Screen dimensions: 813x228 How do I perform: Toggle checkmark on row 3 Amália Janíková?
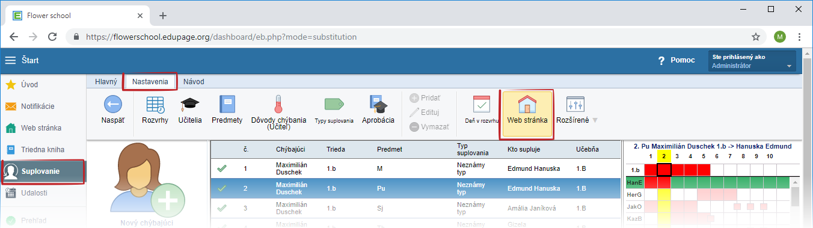pos(222,208)
